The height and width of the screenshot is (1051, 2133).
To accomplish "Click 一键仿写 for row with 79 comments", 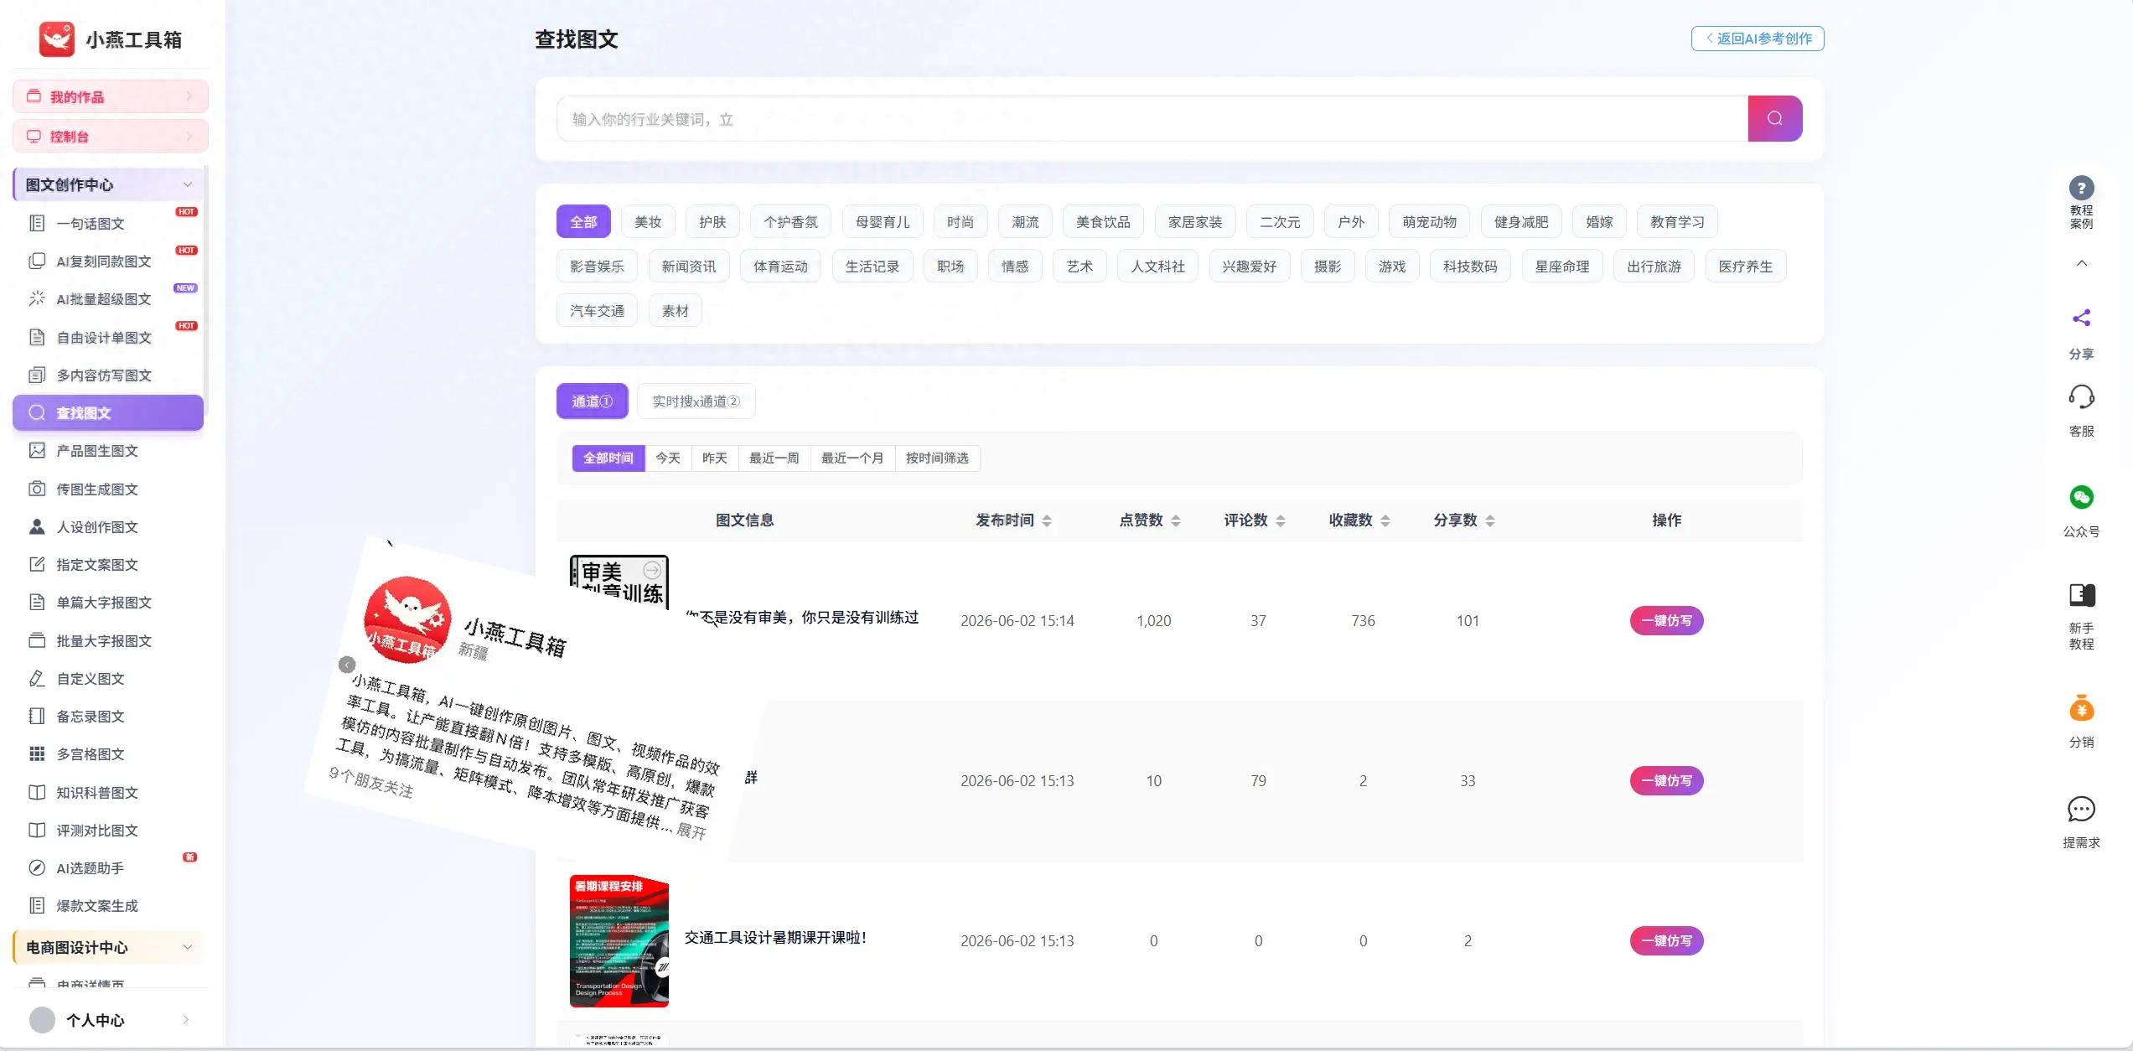I will pyautogui.click(x=1666, y=780).
